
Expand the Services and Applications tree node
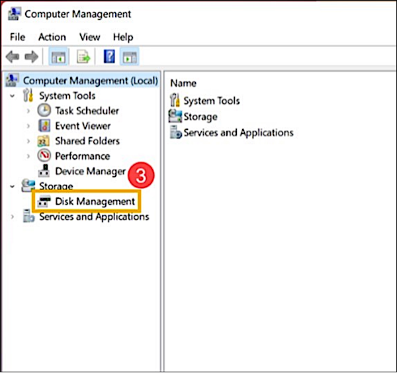coord(13,217)
